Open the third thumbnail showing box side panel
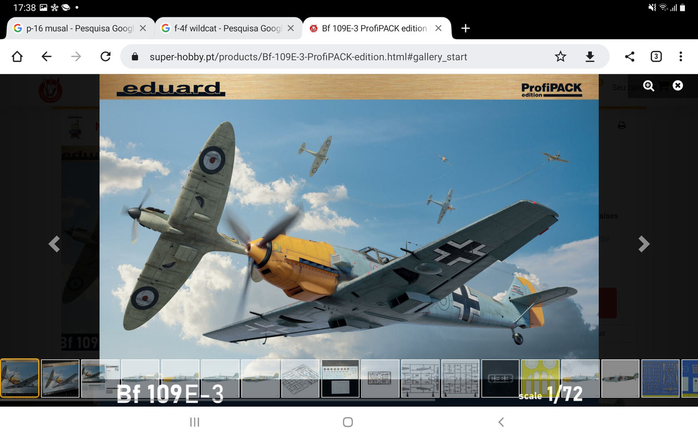 click(x=100, y=378)
